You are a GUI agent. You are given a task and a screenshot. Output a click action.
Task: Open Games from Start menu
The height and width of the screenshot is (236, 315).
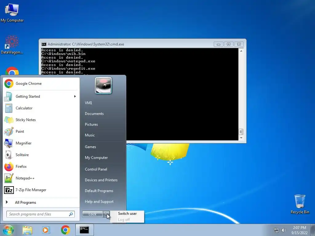click(x=90, y=147)
